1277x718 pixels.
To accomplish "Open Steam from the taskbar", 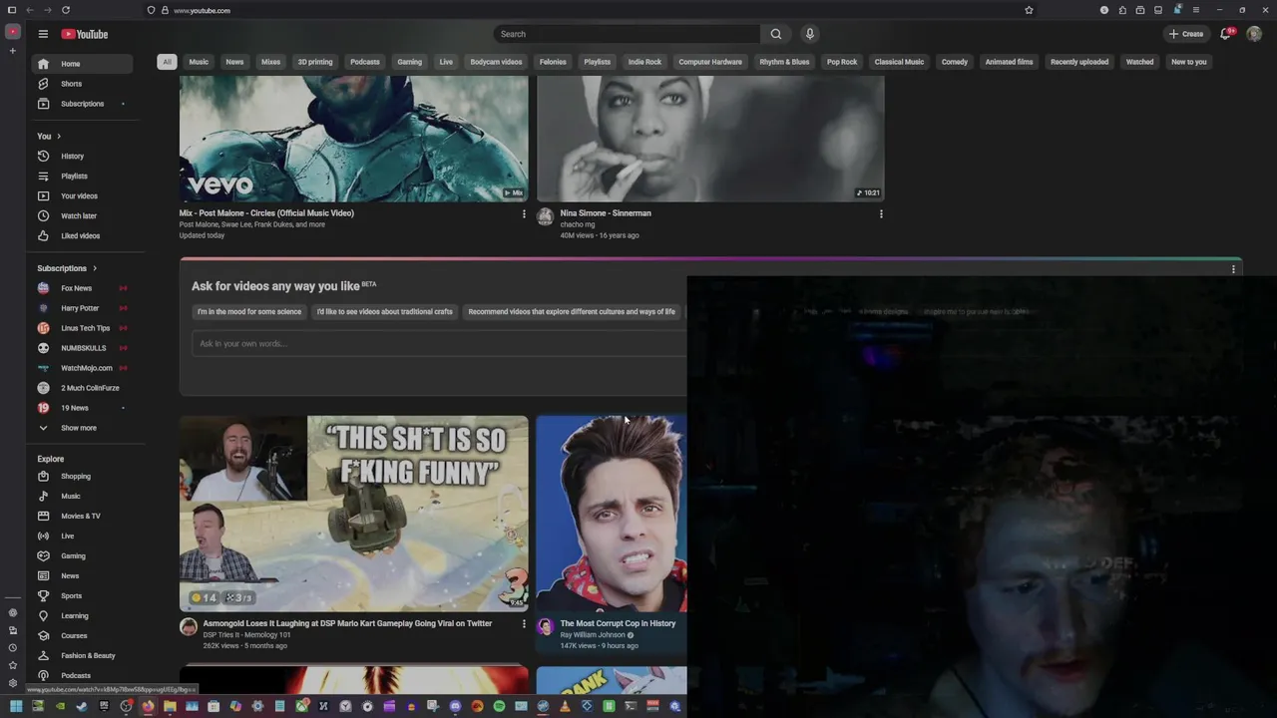I will (x=82, y=706).
